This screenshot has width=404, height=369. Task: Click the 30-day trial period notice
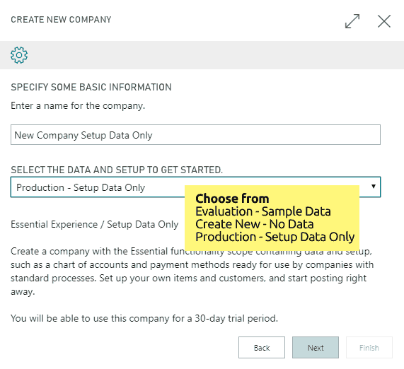tap(144, 319)
